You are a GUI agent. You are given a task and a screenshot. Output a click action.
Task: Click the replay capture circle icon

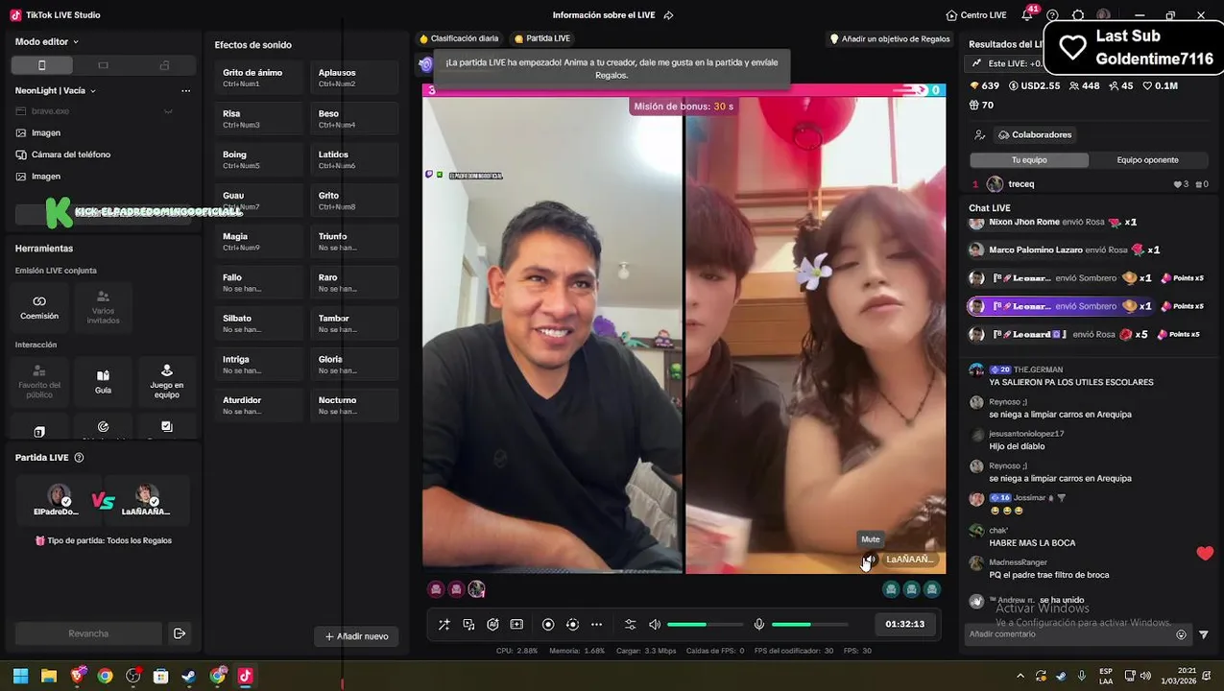click(572, 624)
